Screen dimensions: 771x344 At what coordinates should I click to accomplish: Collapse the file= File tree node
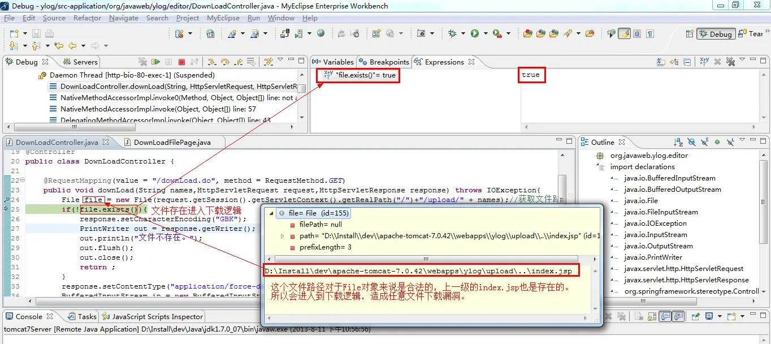[x=272, y=213]
